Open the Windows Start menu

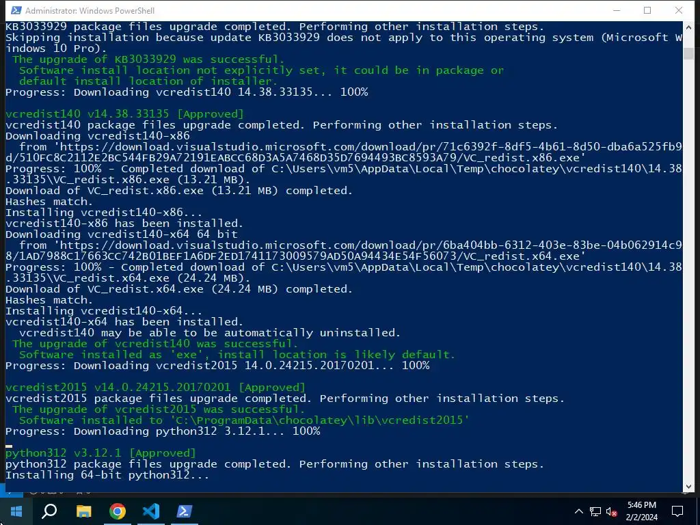[x=16, y=511]
